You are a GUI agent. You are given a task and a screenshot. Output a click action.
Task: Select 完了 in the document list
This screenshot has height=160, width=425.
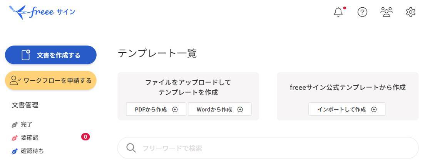pyautogui.click(x=27, y=125)
